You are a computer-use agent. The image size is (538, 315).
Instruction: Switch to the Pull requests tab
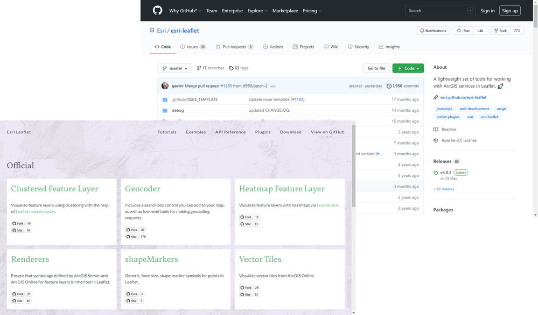point(235,47)
